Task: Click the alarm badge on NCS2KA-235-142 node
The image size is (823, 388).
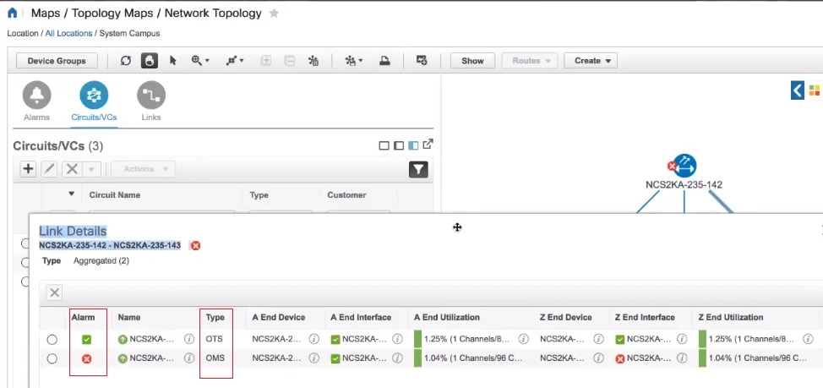Action: [672, 167]
